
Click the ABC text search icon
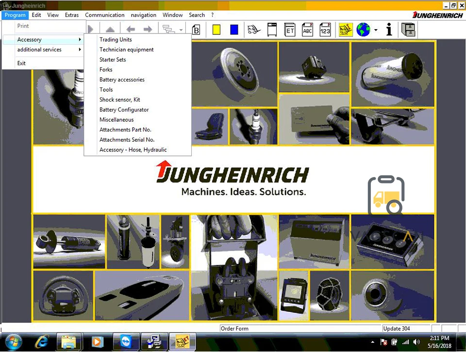click(x=307, y=30)
